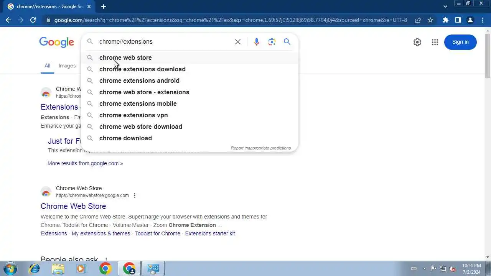Screen dimensions: 491x276
Task: Choose suggestion 'chrome web store'
Action: pos(189,58)
